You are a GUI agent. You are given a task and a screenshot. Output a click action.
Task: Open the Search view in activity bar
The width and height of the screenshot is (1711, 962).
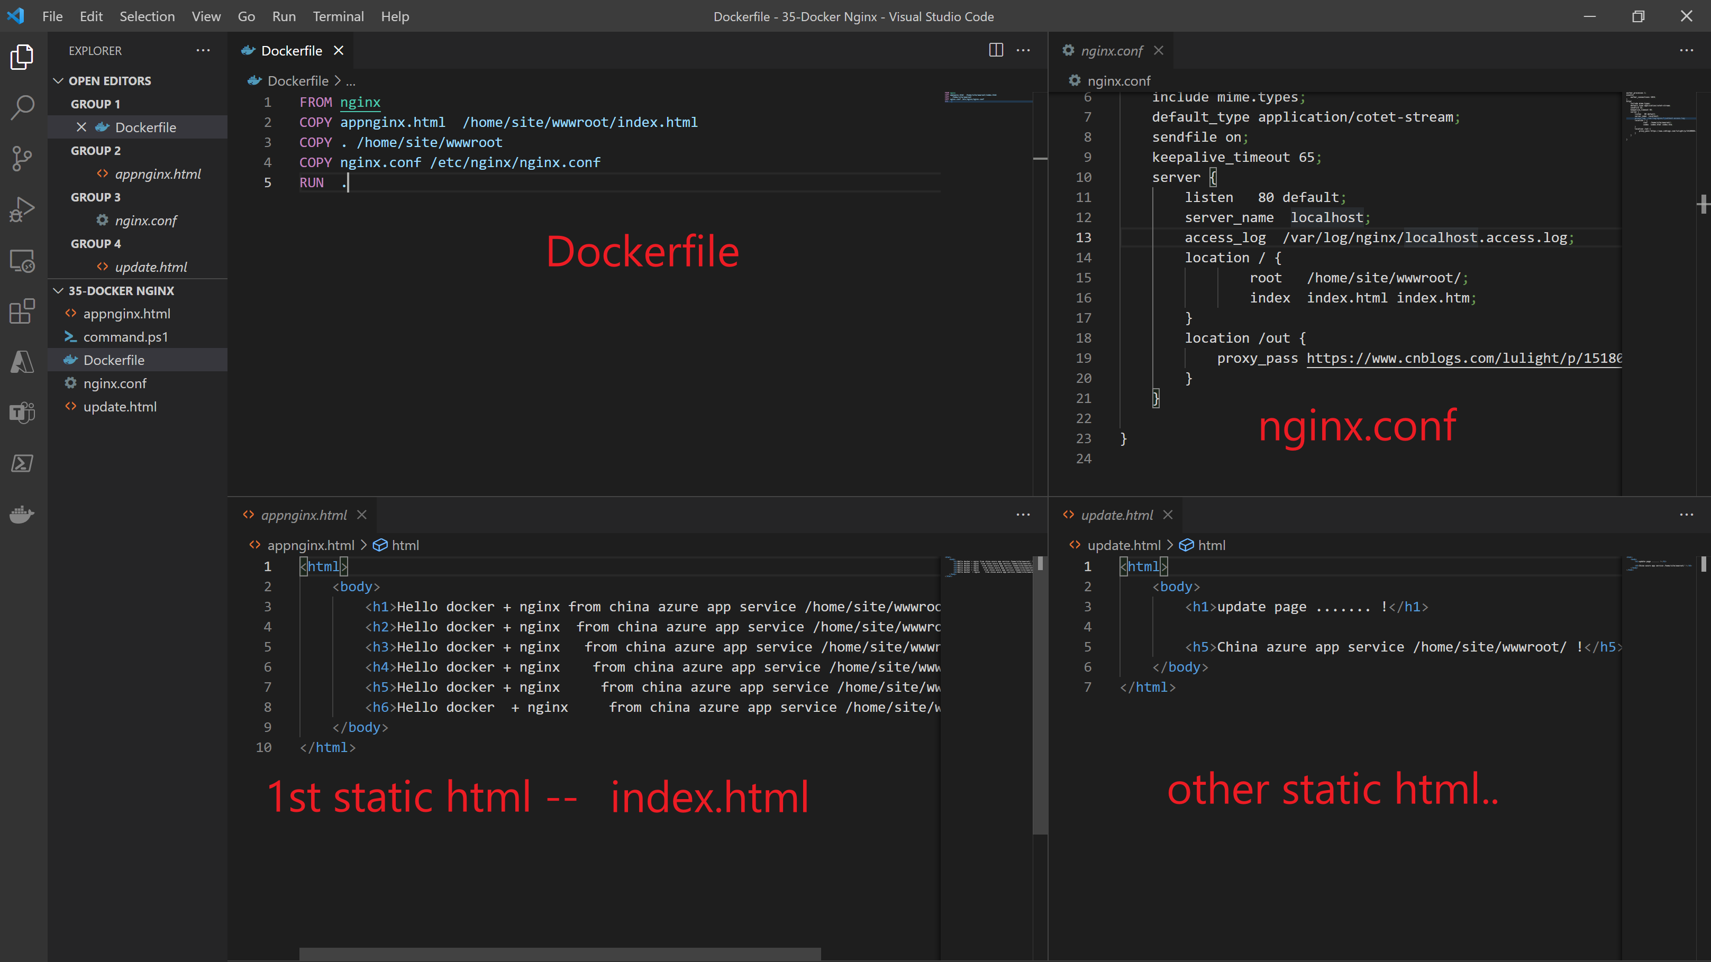23,107
